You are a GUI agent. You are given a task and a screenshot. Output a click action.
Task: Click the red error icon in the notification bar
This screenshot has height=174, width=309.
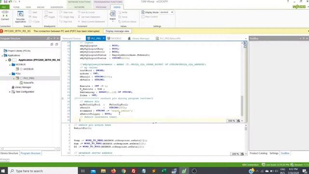coord(1,31)
